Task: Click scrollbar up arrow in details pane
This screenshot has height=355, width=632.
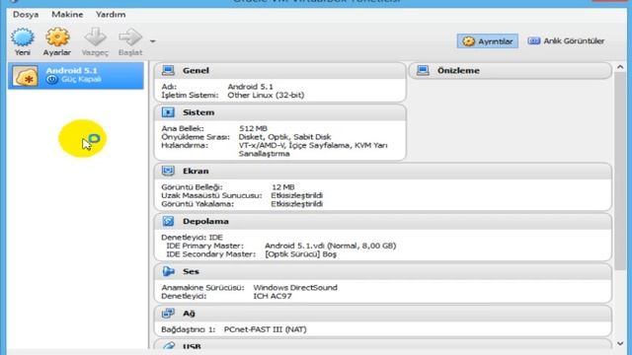Action: click(x=620, y=67)
